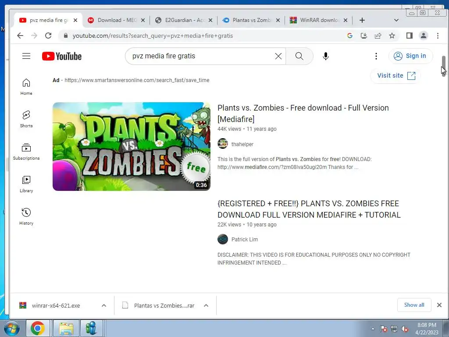Image resolution: width=449 pixels, height=337 pixels.
Task: Close the WinRAR download tab
Action: (x=346, y=20)
